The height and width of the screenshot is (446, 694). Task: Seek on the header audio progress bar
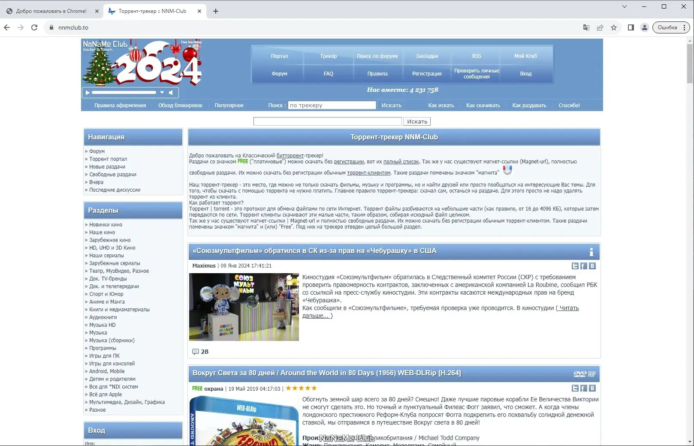pos(124,93)
